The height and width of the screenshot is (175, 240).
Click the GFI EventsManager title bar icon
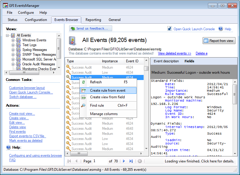point(5,6)
